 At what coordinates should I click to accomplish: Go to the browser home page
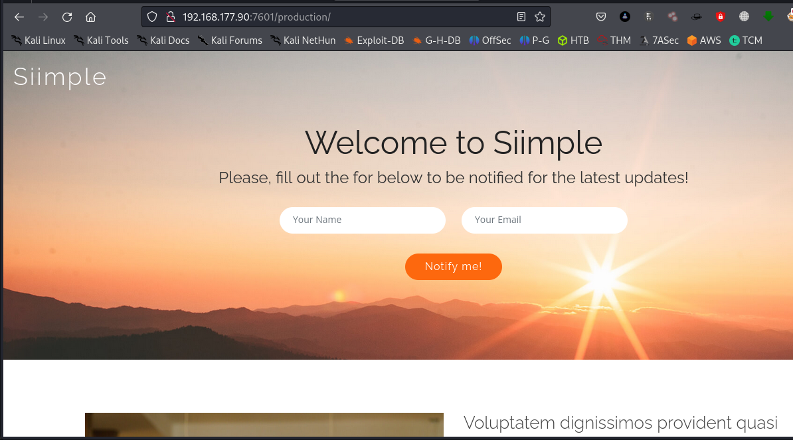point(91,17)
